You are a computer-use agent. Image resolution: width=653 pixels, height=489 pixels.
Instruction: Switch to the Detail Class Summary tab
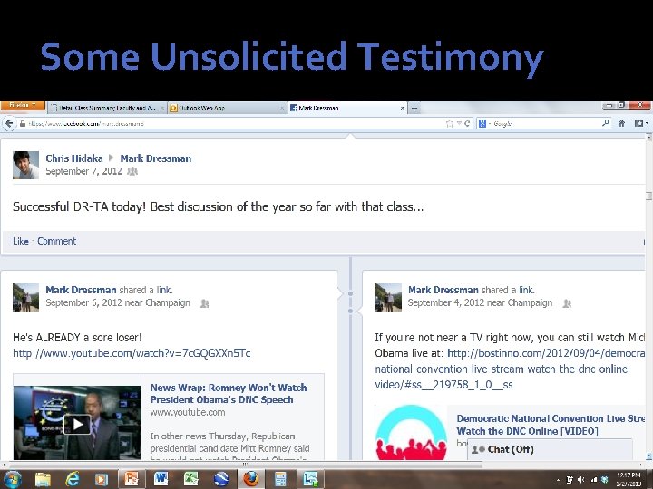[107, 108]
